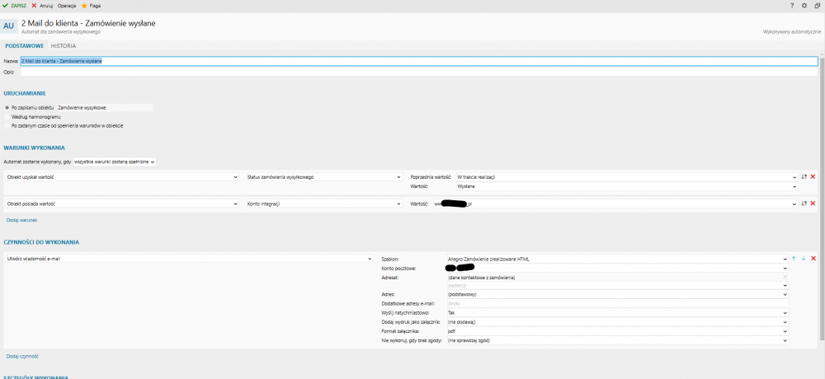Open the 'Wyślij natychmiastowo' dropdown set to Tak
Image resolution: width=825 pixels, height=379 pixels.
(616, 313)
